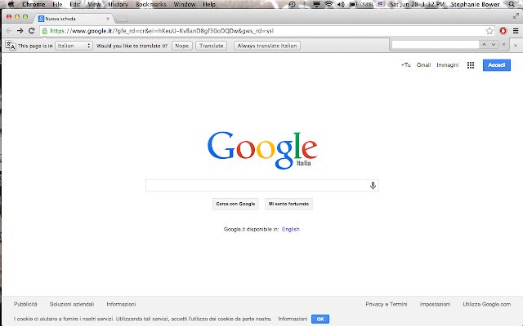Screen dimensions: 523x326
Task: Go to previous find result arrow
Action: point(484,45)
